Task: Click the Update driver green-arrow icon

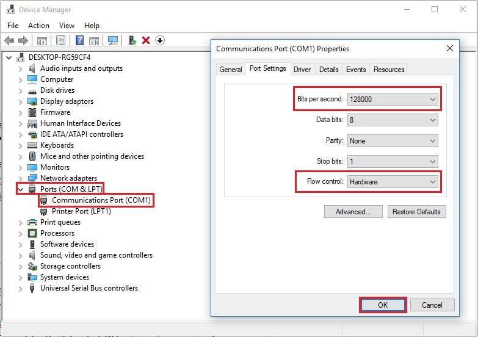Action: pos(132,40)
